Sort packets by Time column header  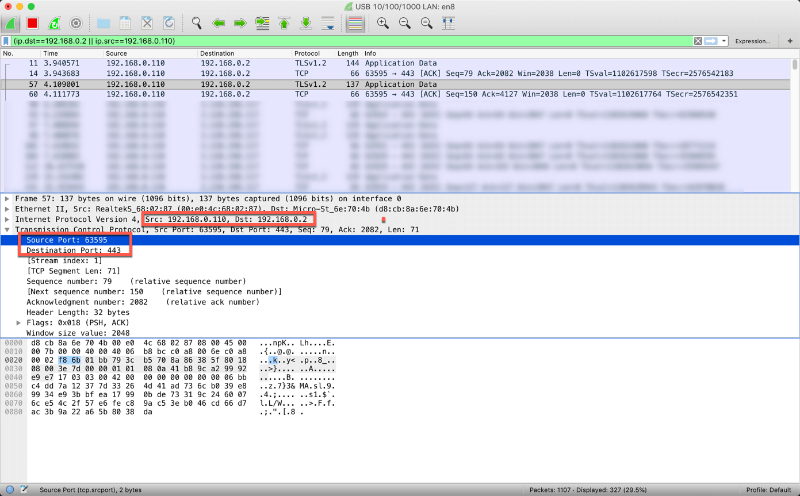click(x=51, y=53)
